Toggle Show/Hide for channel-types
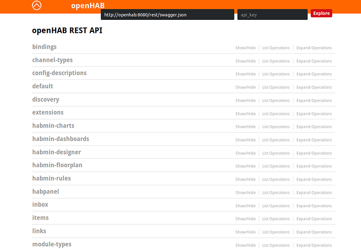This screenshot has height=249, width=361. pos(245,61)
